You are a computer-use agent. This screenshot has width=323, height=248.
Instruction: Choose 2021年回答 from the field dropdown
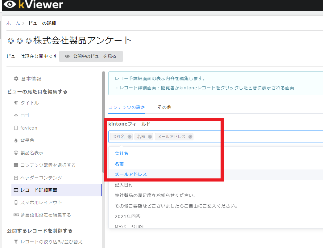tap(127, 216)
